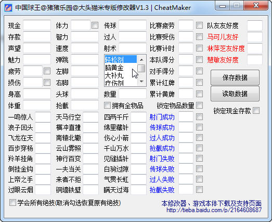272x222 pixels.
Task: Click the 现金 input field
Action: click(x=37, y=25)
